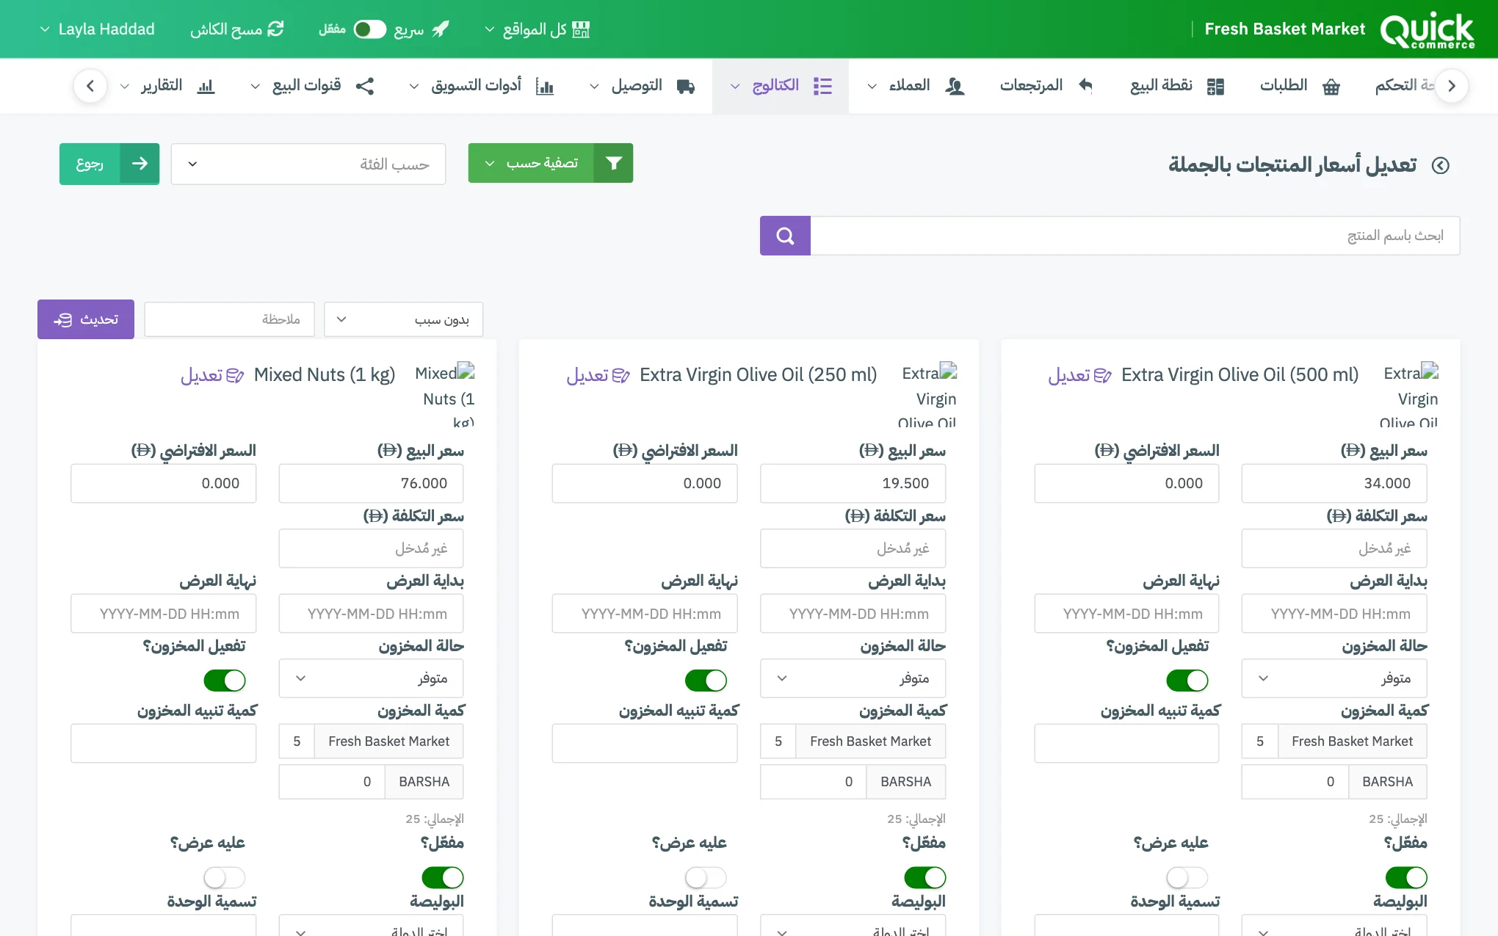Enable the on-offer switch for Olive Oil (250 ml)
The image size is (1498, 936).
[x=706, y=877]
